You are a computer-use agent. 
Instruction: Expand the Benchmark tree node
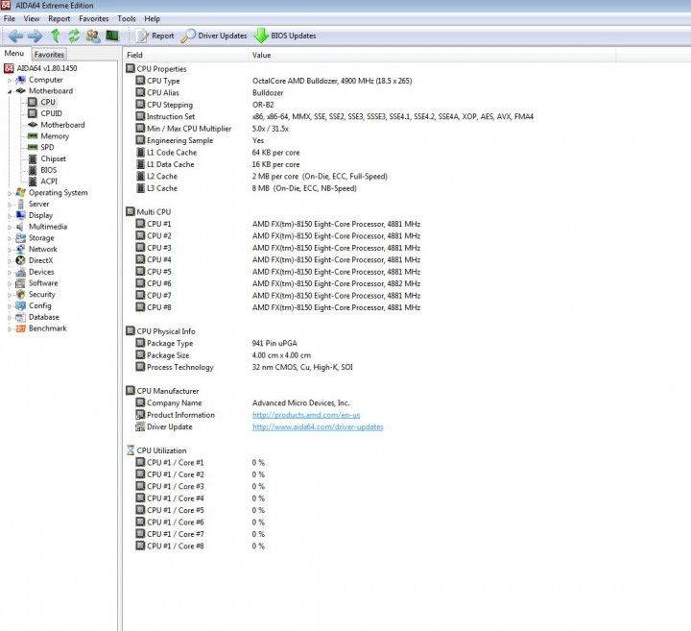click(10, 329)
